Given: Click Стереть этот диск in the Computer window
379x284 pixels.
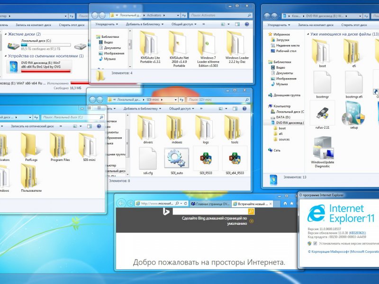Looking at the screenshot, I should click(x=72, y=25).
